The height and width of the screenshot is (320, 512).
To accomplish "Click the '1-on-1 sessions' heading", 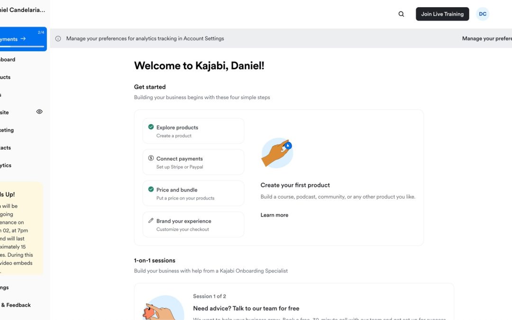I will point(155,260).
